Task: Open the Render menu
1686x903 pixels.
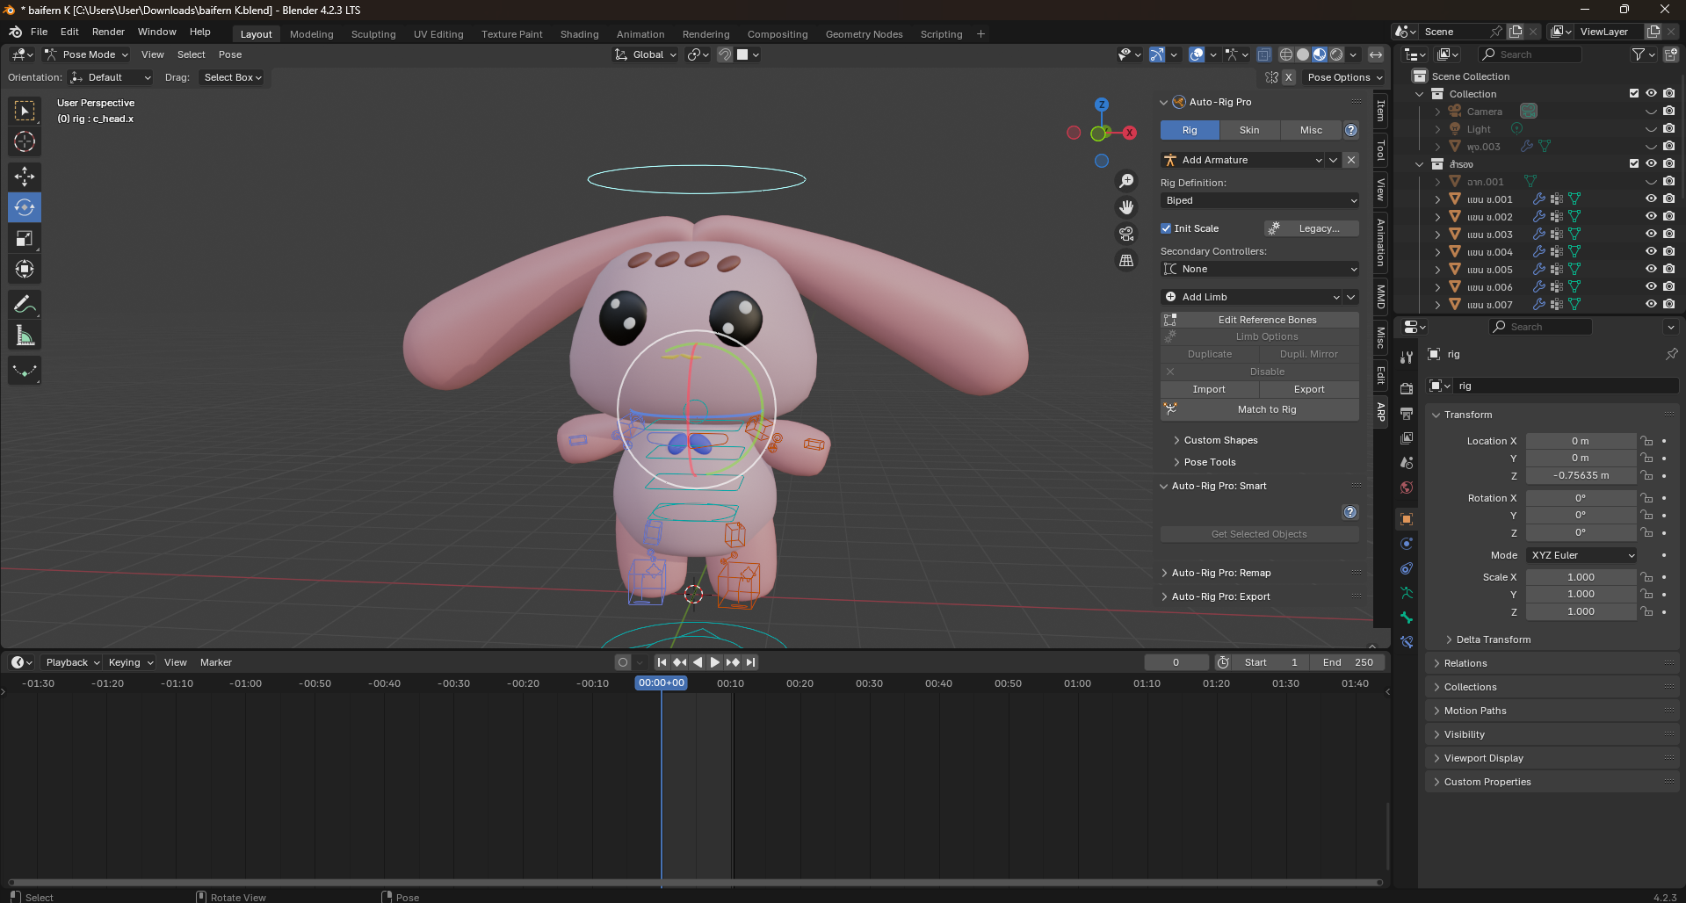Action: [108, 32]
